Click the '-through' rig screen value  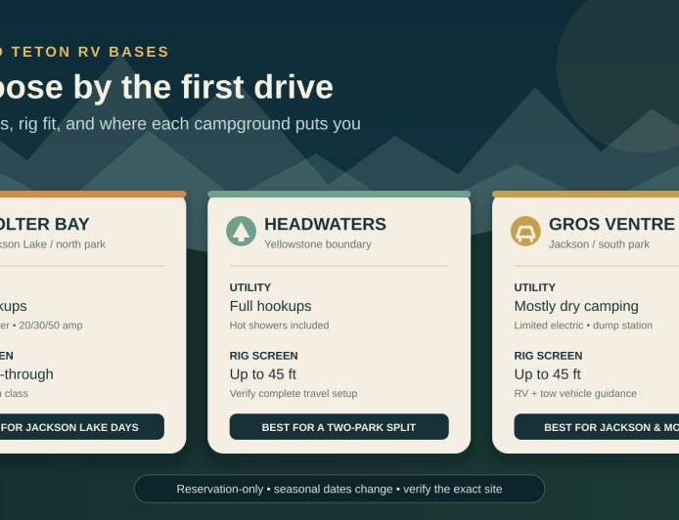point(26,374)
